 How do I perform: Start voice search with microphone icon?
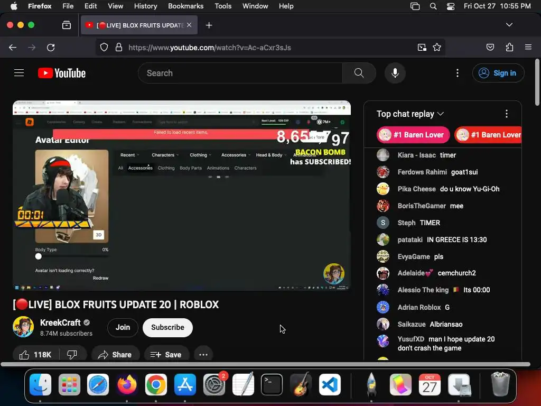395,73
